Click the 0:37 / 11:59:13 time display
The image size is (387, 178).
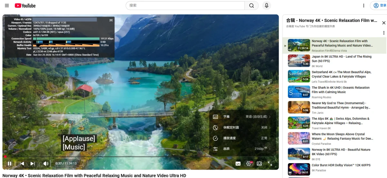coord(66,163)
